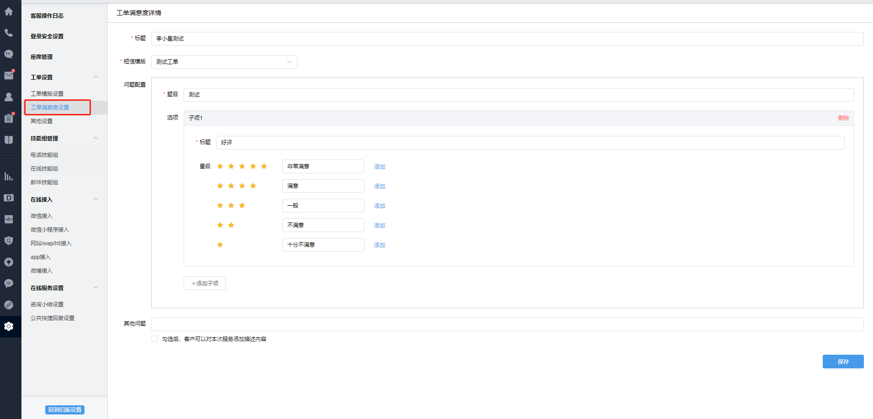
Task: Open the online chat bubble-face icon
Action: pyautogui.click(x=9, y=54)
